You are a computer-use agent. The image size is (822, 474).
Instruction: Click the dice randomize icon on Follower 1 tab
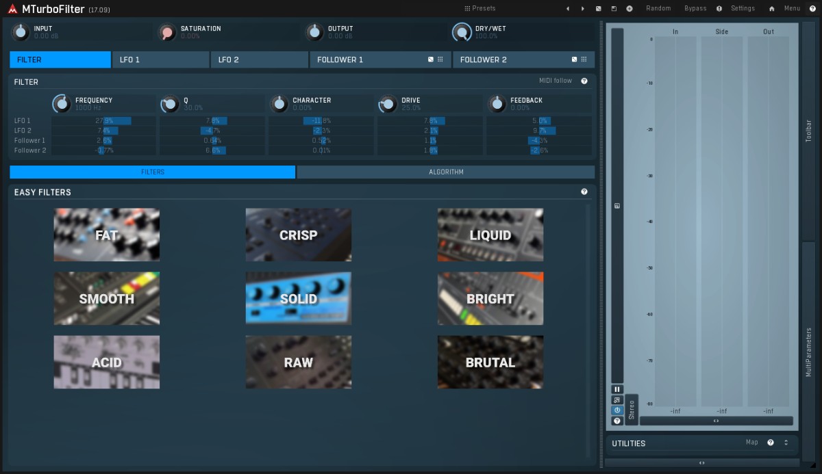pyautogui.click(x=431, y=60)
